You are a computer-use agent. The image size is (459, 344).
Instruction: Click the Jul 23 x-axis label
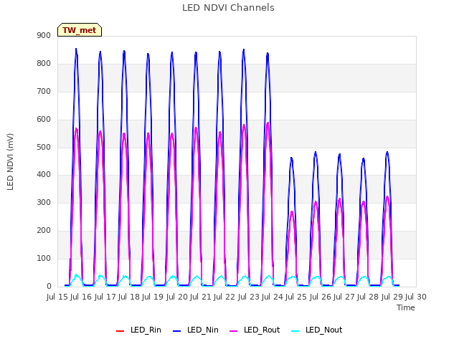pyautogui.click(x=249, y=297)
